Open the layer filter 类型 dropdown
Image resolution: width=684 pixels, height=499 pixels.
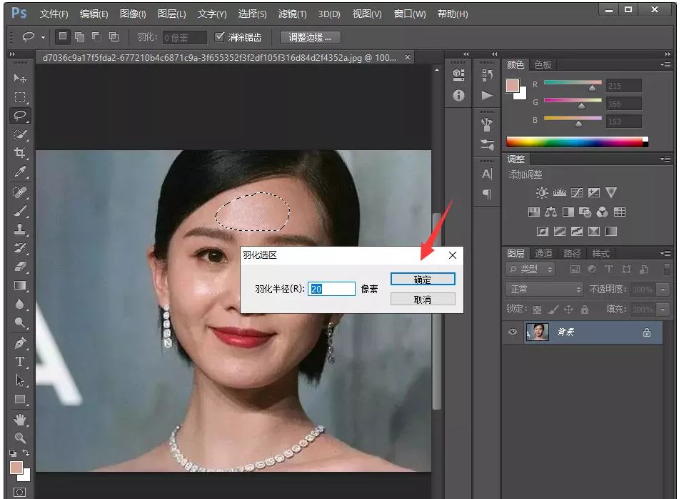tap(530, 270)
